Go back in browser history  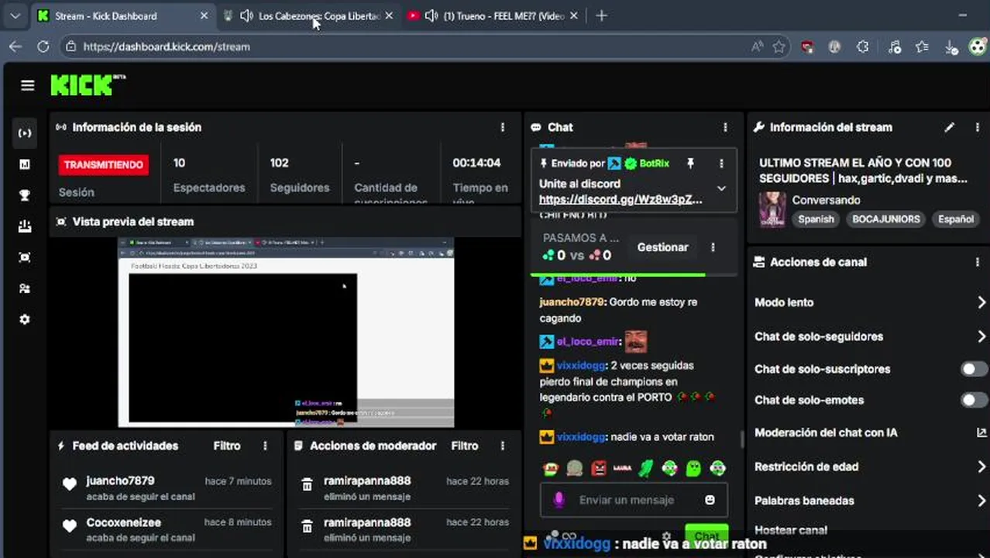(x=15, y=46)
